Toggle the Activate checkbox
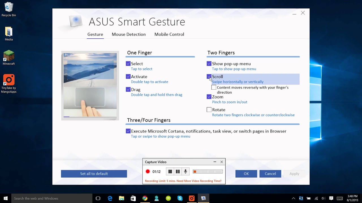The height and width of the screenshot is (203, 362). coord(128,77)
